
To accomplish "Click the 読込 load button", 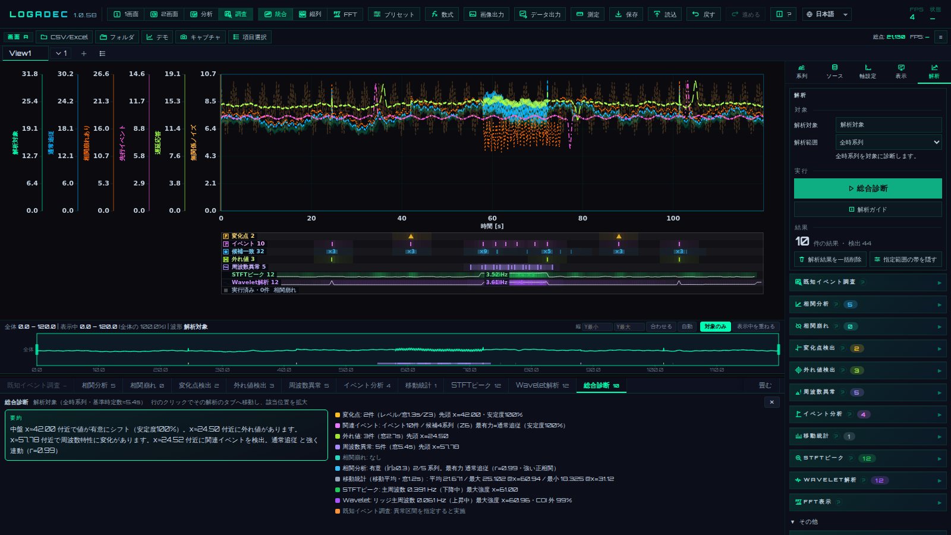I will click(665, 14).
